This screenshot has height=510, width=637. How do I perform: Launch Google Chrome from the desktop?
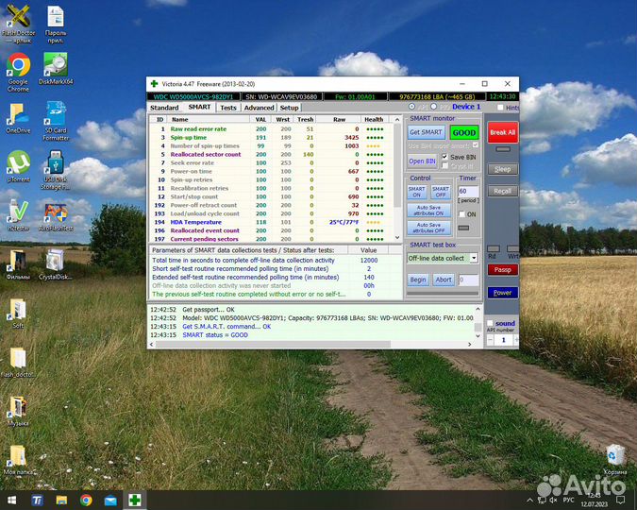[x=18, y=73]
